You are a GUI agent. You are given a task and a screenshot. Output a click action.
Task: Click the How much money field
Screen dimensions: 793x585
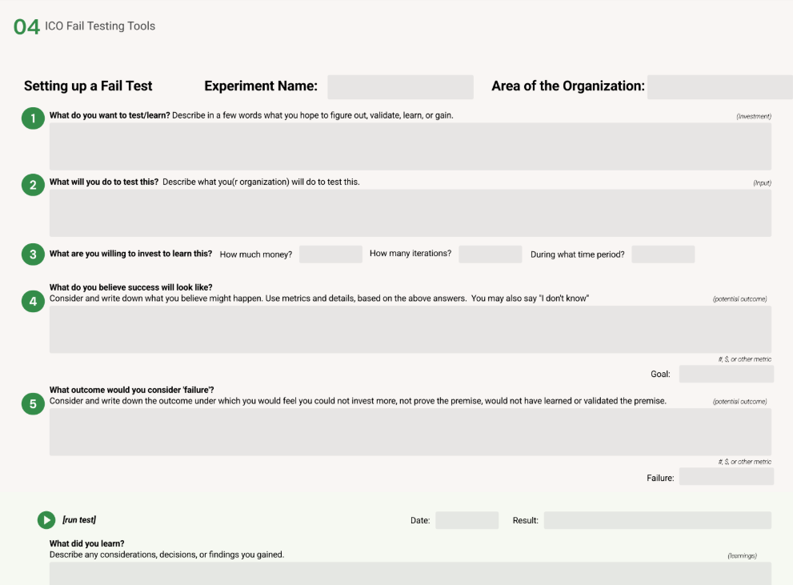(330, 254)
